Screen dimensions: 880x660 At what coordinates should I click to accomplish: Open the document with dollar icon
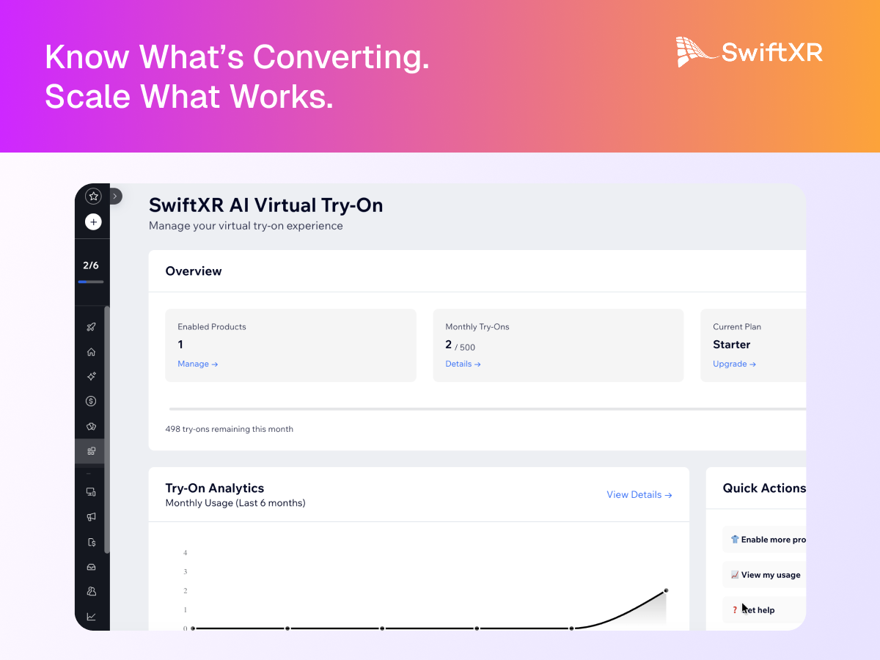click(92, 542)
